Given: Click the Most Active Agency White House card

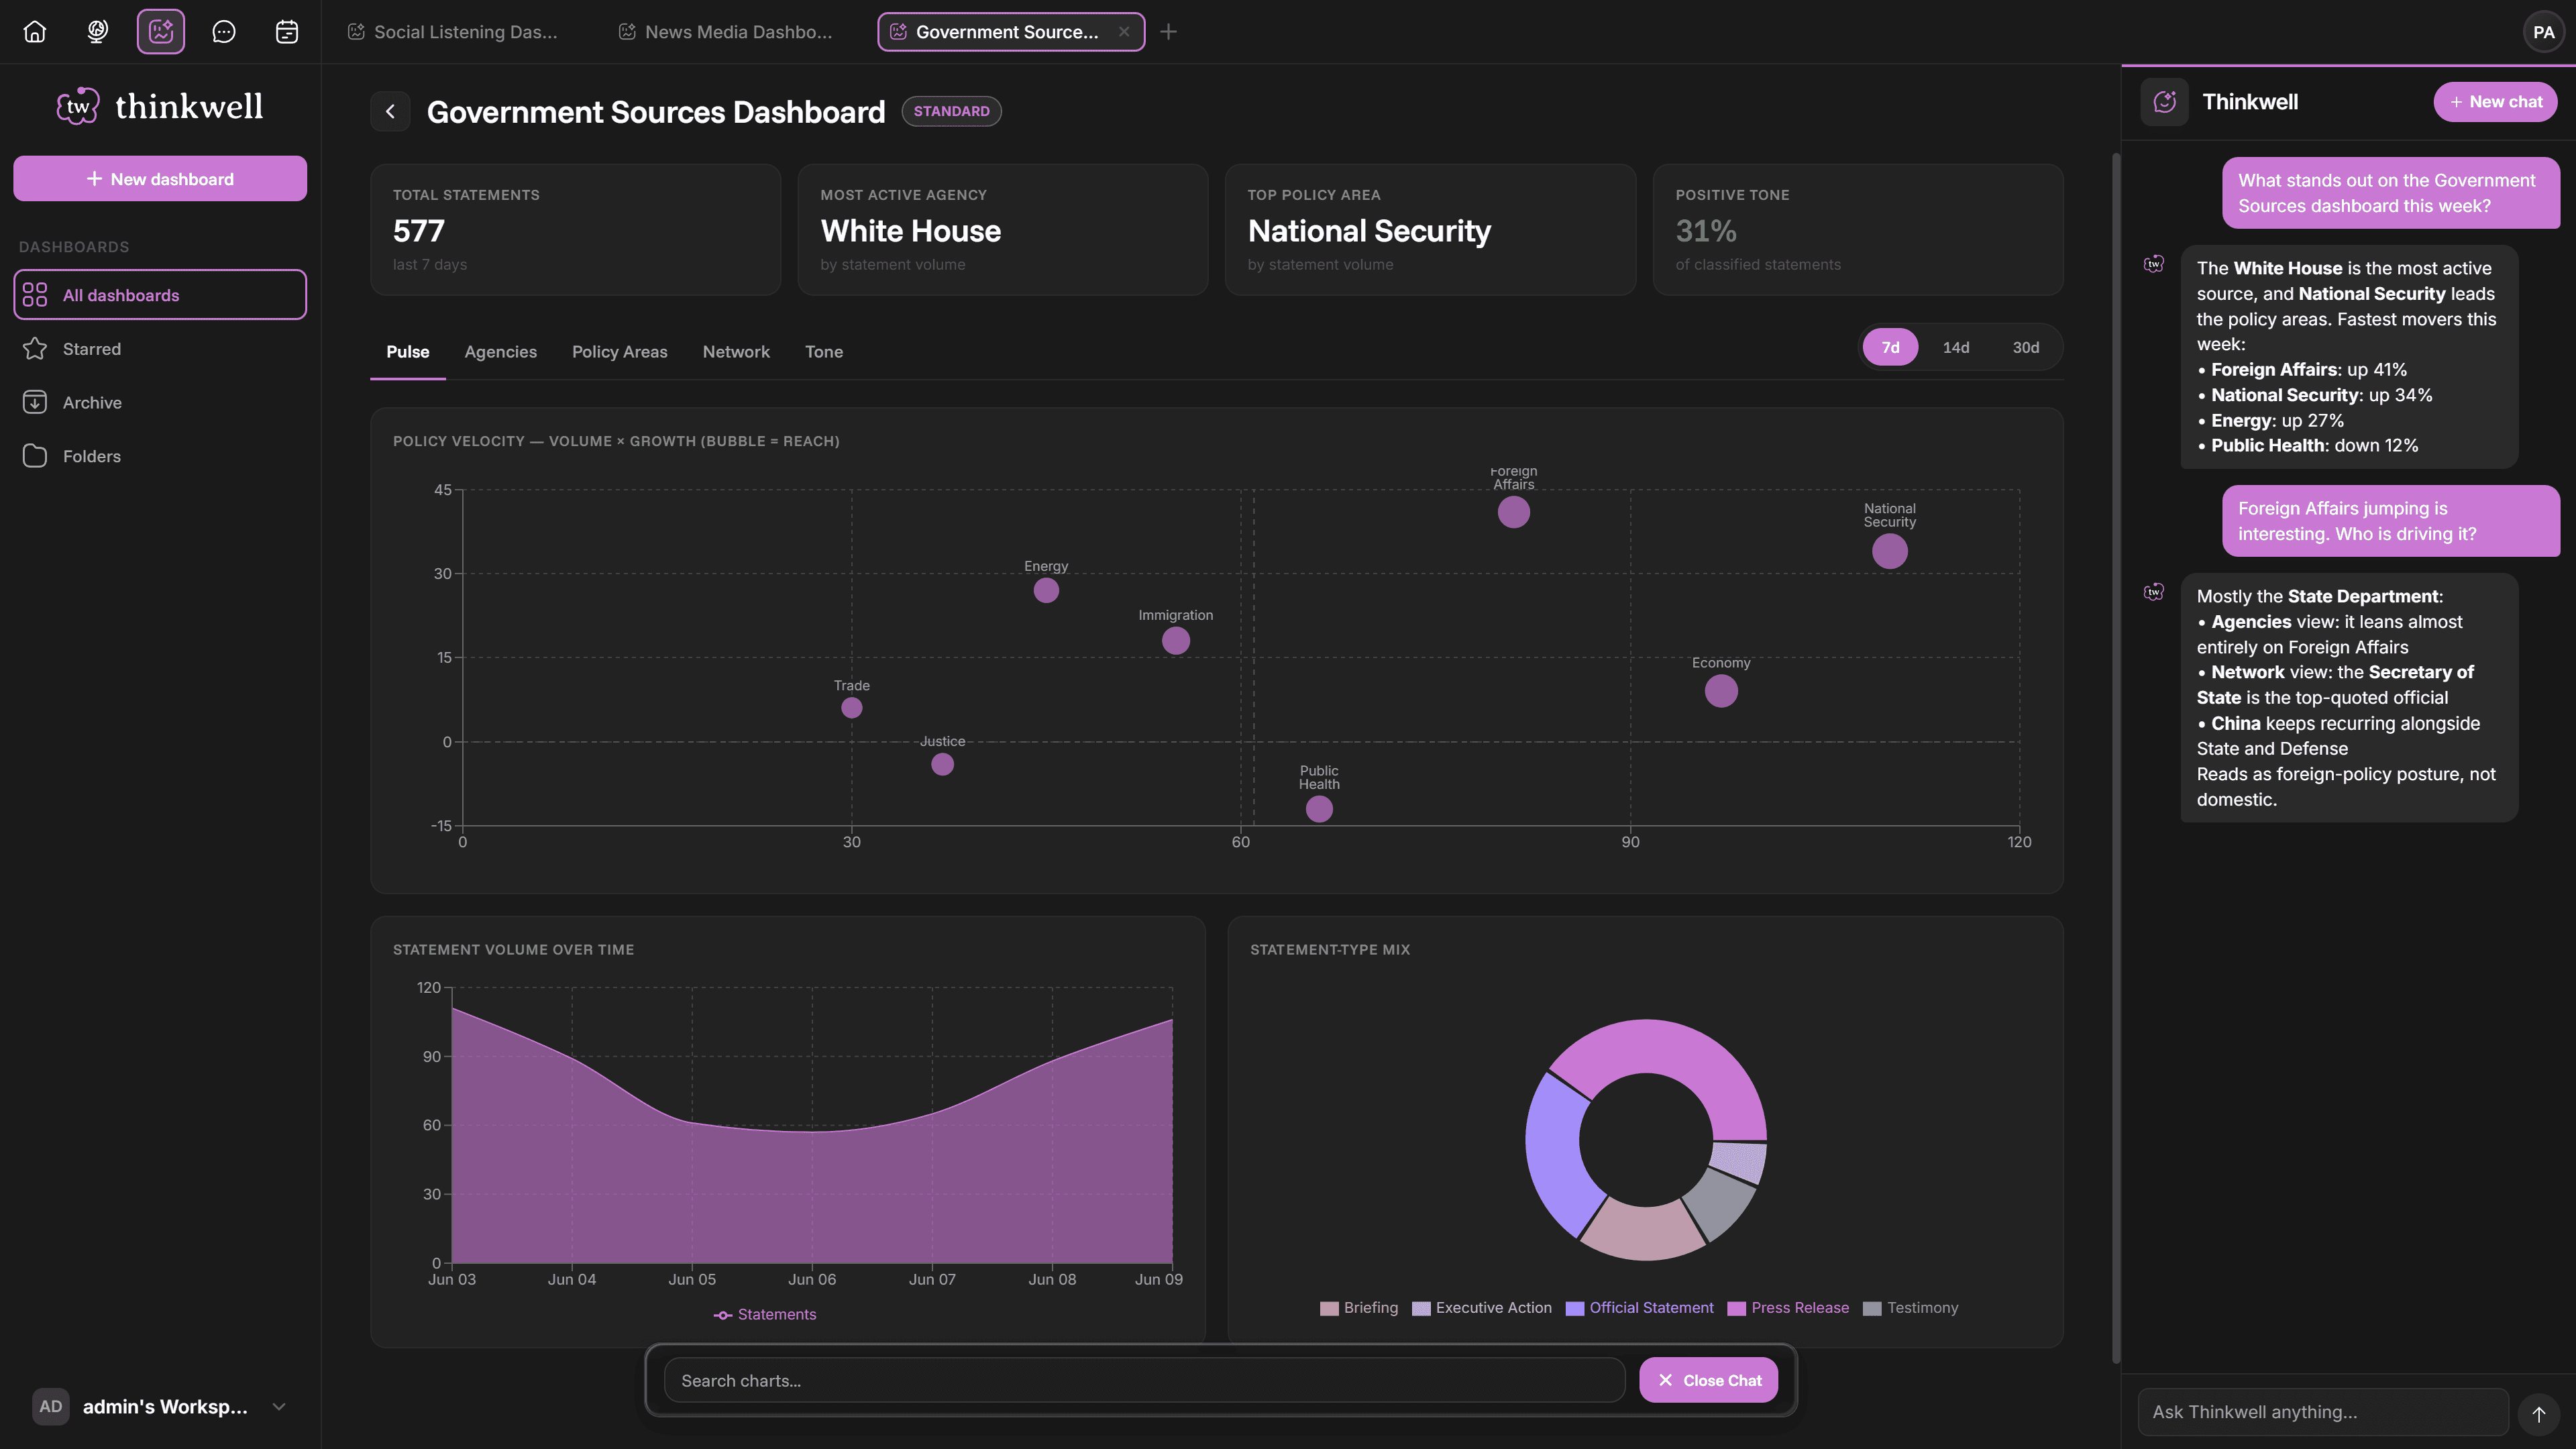Looking at the screenshot, I should click(1003, 230).
